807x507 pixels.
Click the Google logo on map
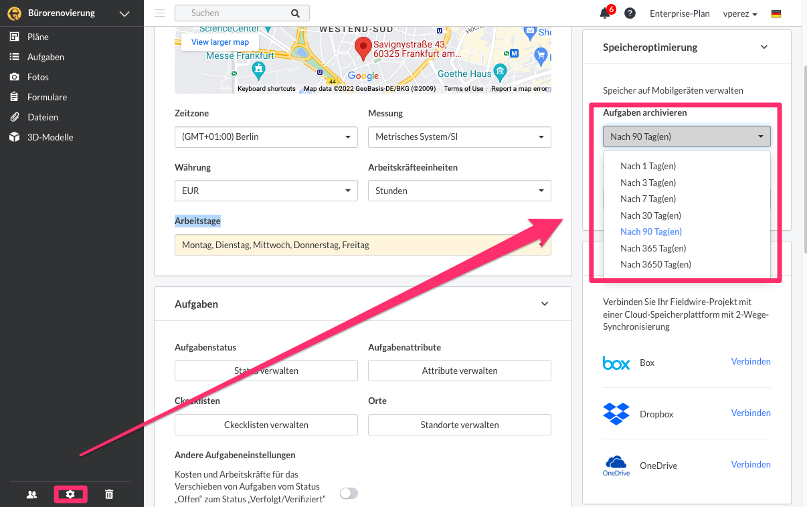(x=363, y=76)
